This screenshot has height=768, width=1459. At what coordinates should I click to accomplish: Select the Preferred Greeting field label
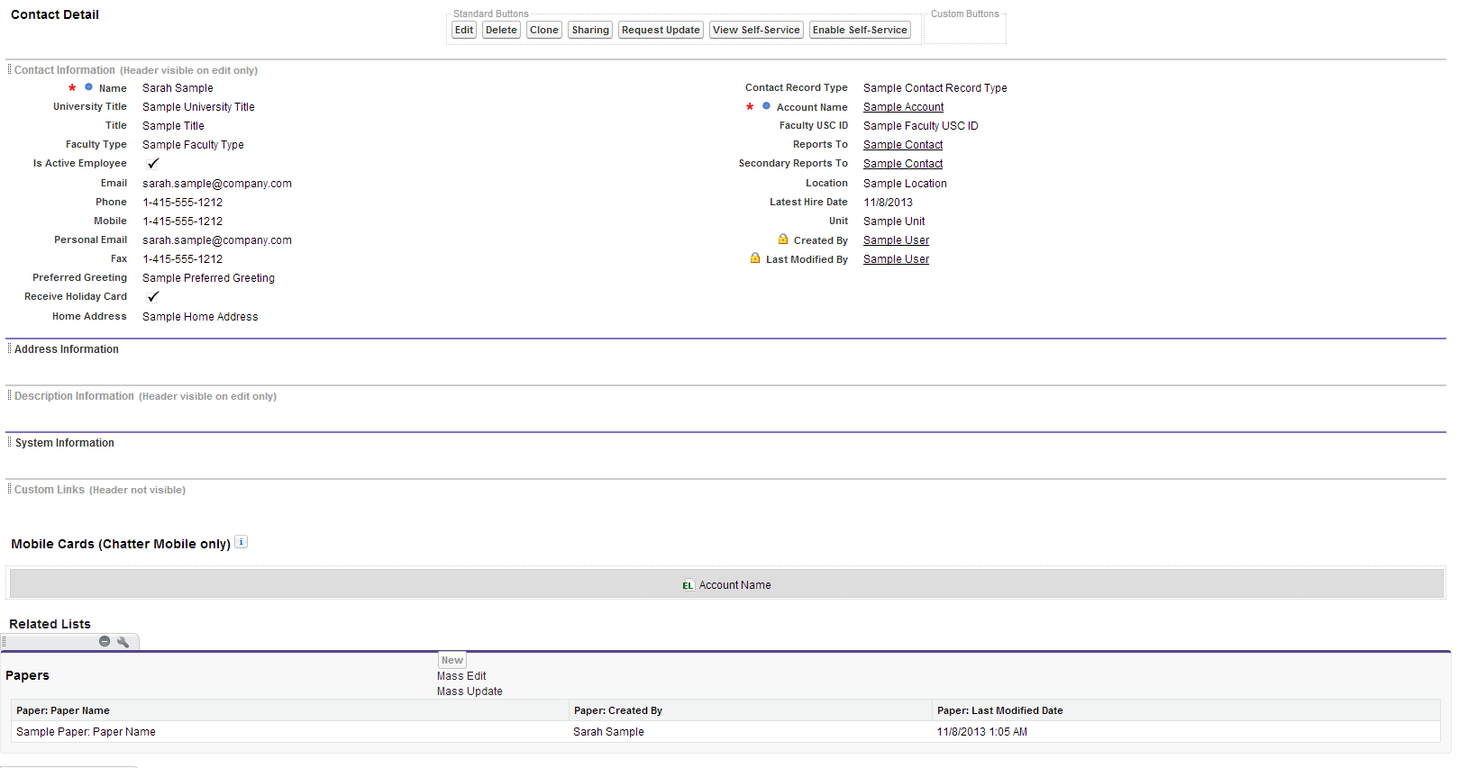(79, 277)
